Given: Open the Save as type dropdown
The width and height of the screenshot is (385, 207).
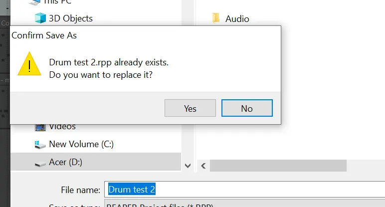Looking at the screenshot, I should (244, 205).
